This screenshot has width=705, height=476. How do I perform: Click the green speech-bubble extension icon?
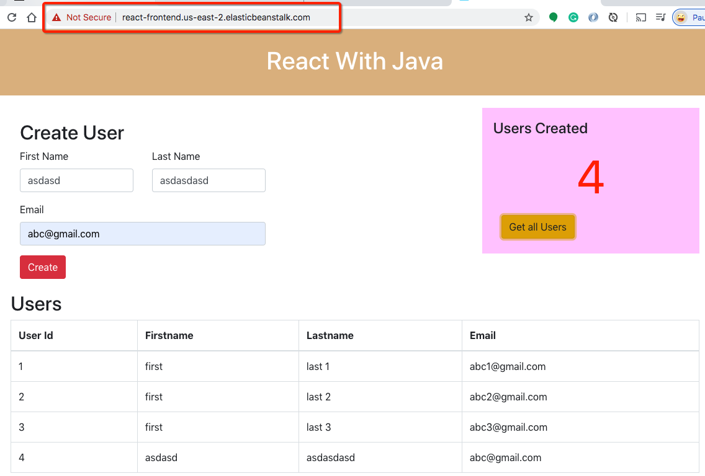click(553, 17)
